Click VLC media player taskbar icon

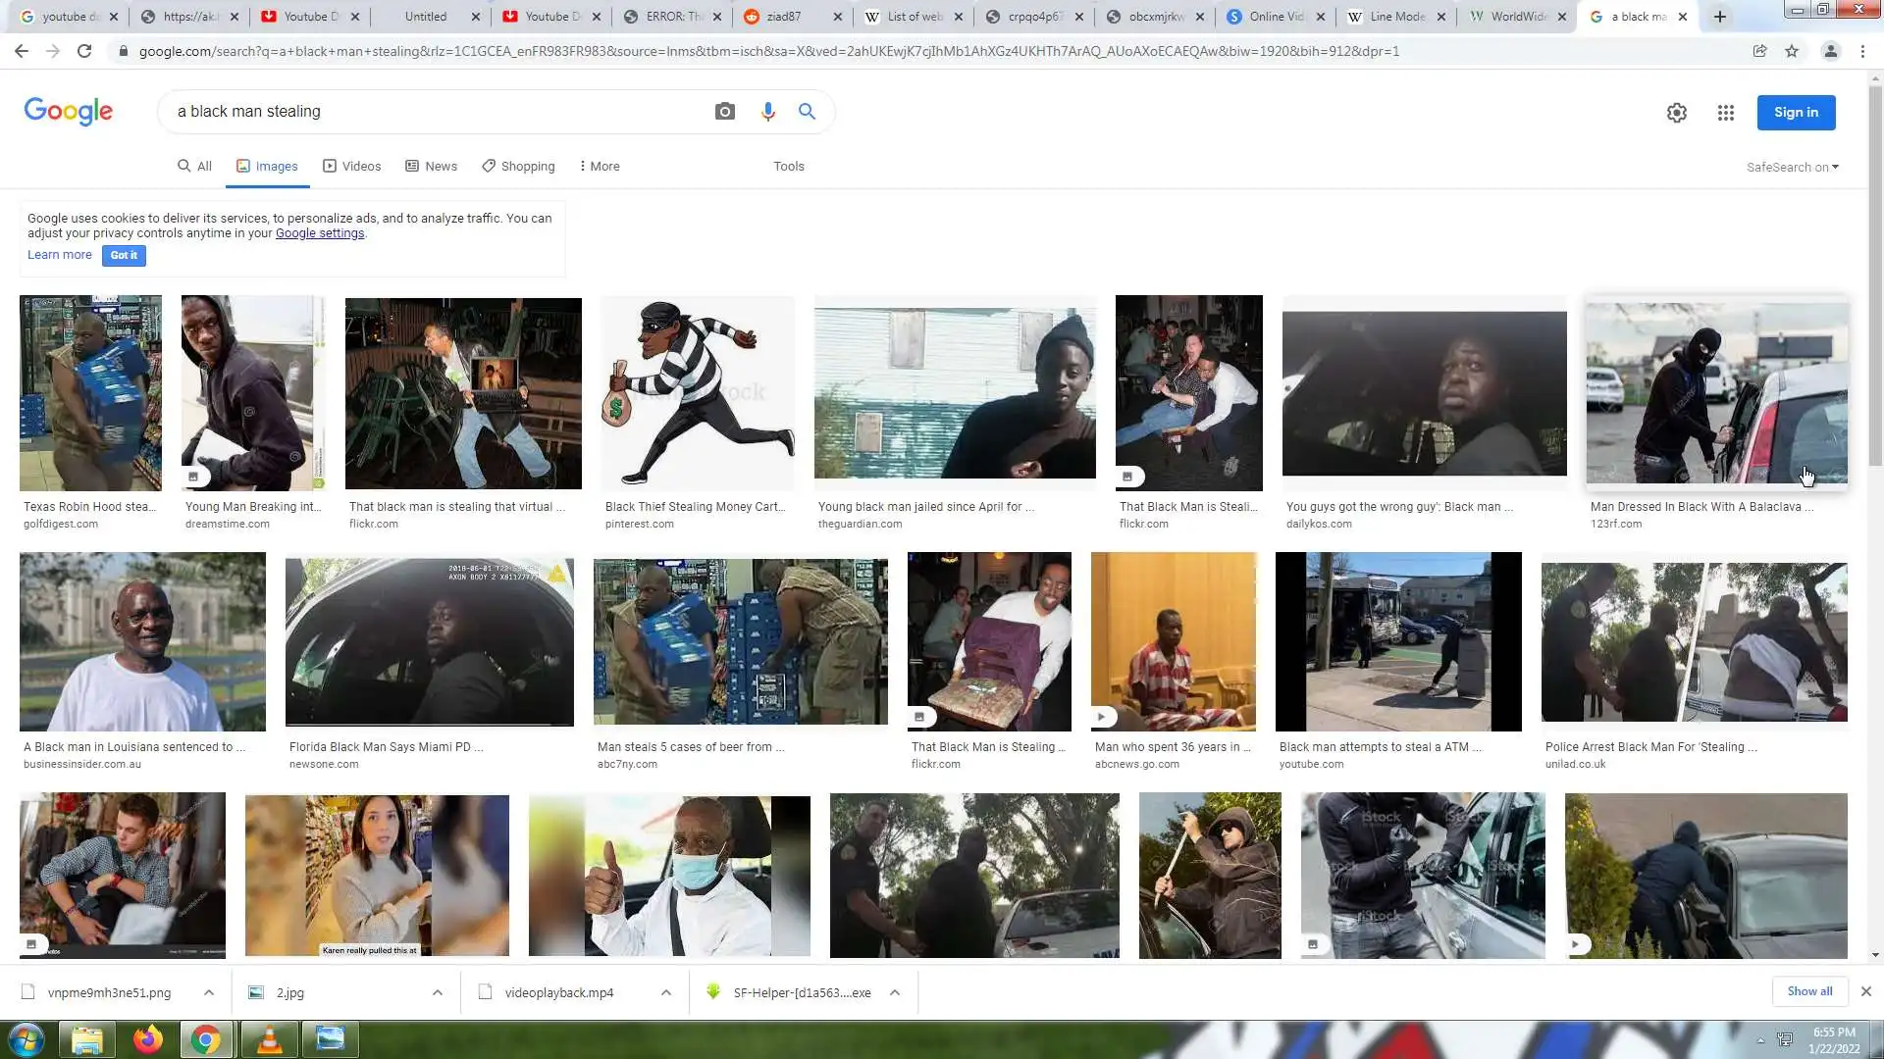coord(269,1039)
